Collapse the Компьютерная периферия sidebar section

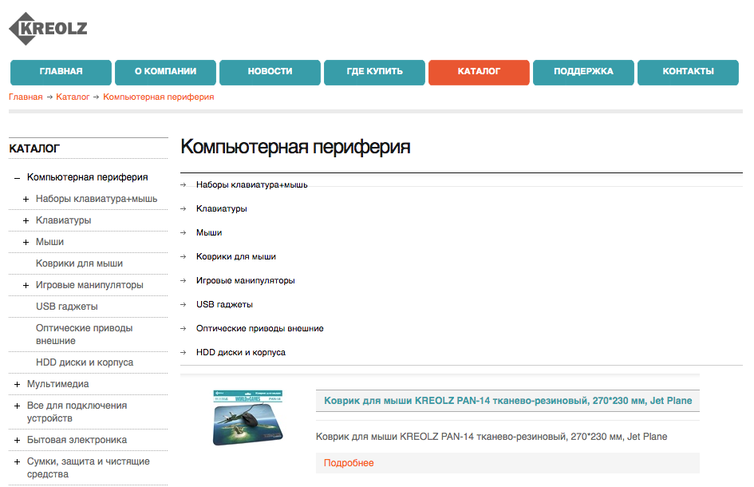[x=18, y=179]
